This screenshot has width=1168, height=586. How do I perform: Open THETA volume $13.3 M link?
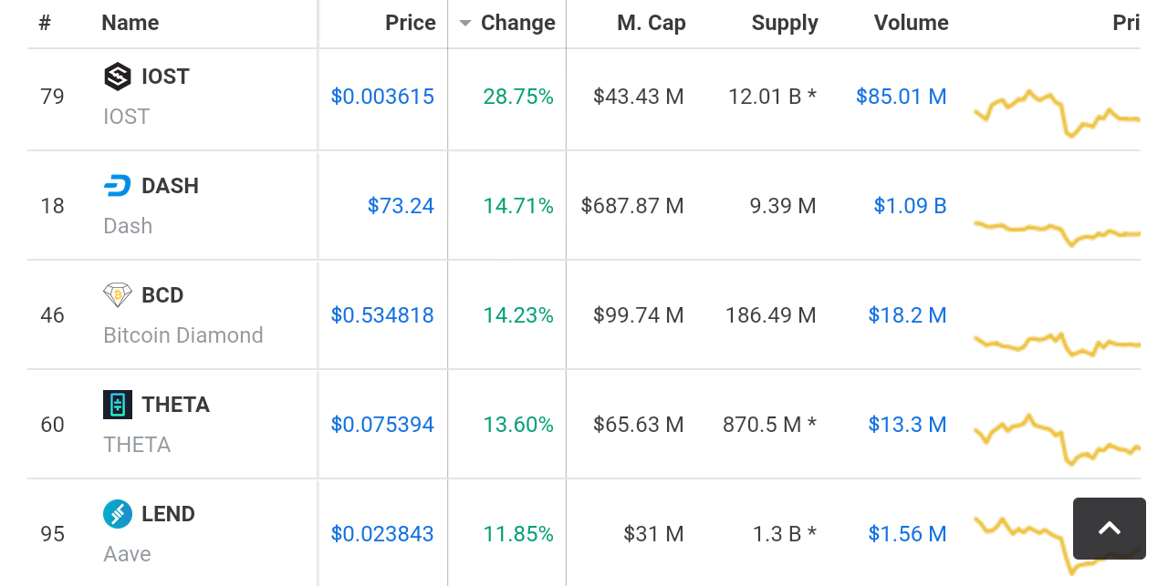pos(907,425)
